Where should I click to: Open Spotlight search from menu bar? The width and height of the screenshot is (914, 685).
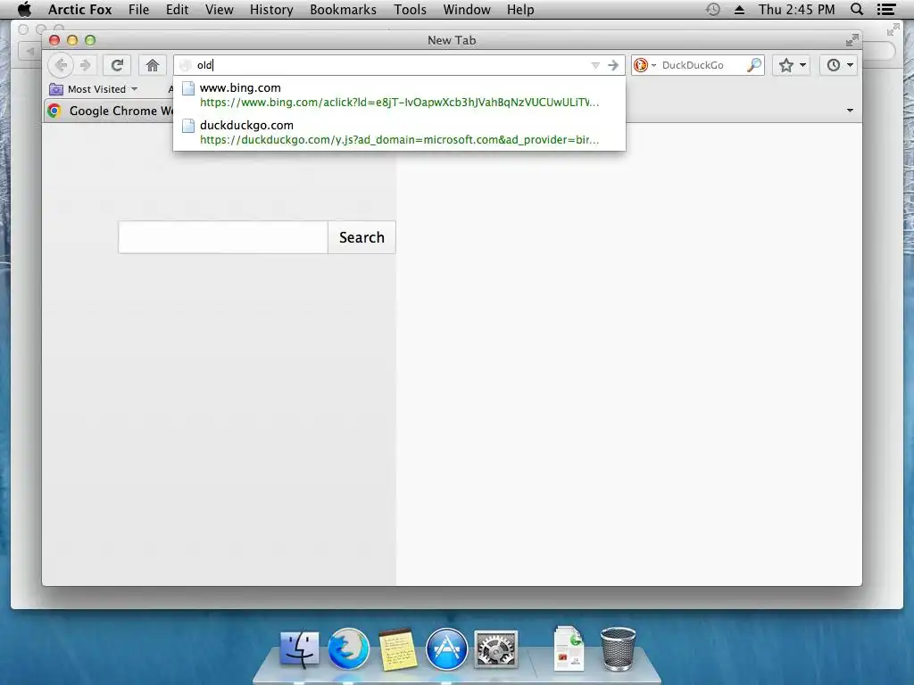(857, 9)
